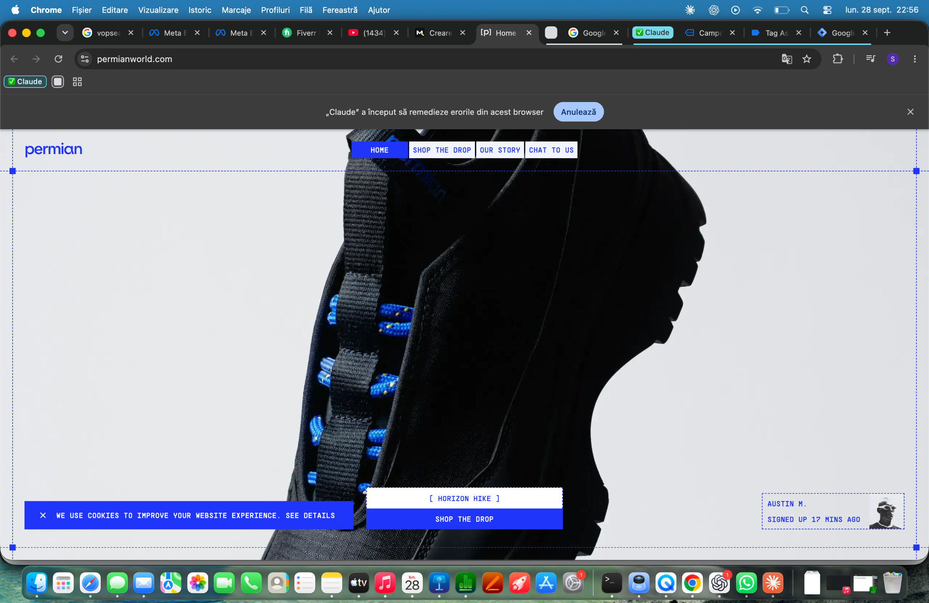Image resolution: width=929 pixels, height=603 pixels.
Task: Open Calendar from the dock
Action: [412, 583]
